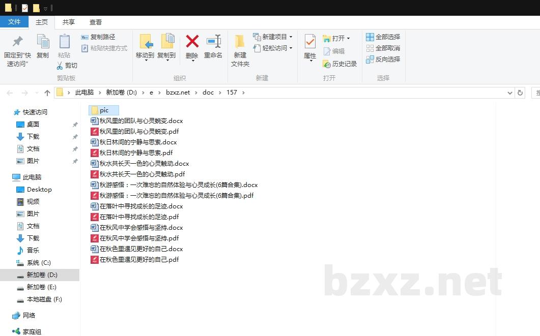Click the Cut scissors icon

(x=60, y=66)
